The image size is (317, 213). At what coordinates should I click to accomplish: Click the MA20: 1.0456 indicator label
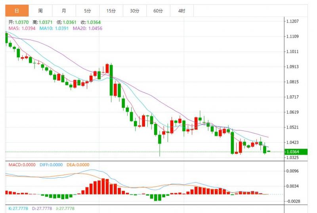(x=88, y=28)
